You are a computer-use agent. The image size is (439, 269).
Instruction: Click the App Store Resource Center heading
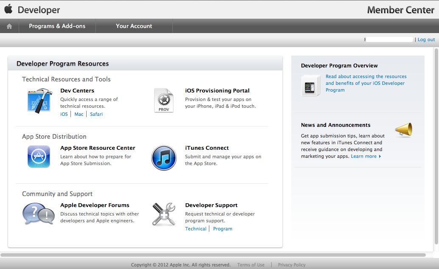point(98,148)
